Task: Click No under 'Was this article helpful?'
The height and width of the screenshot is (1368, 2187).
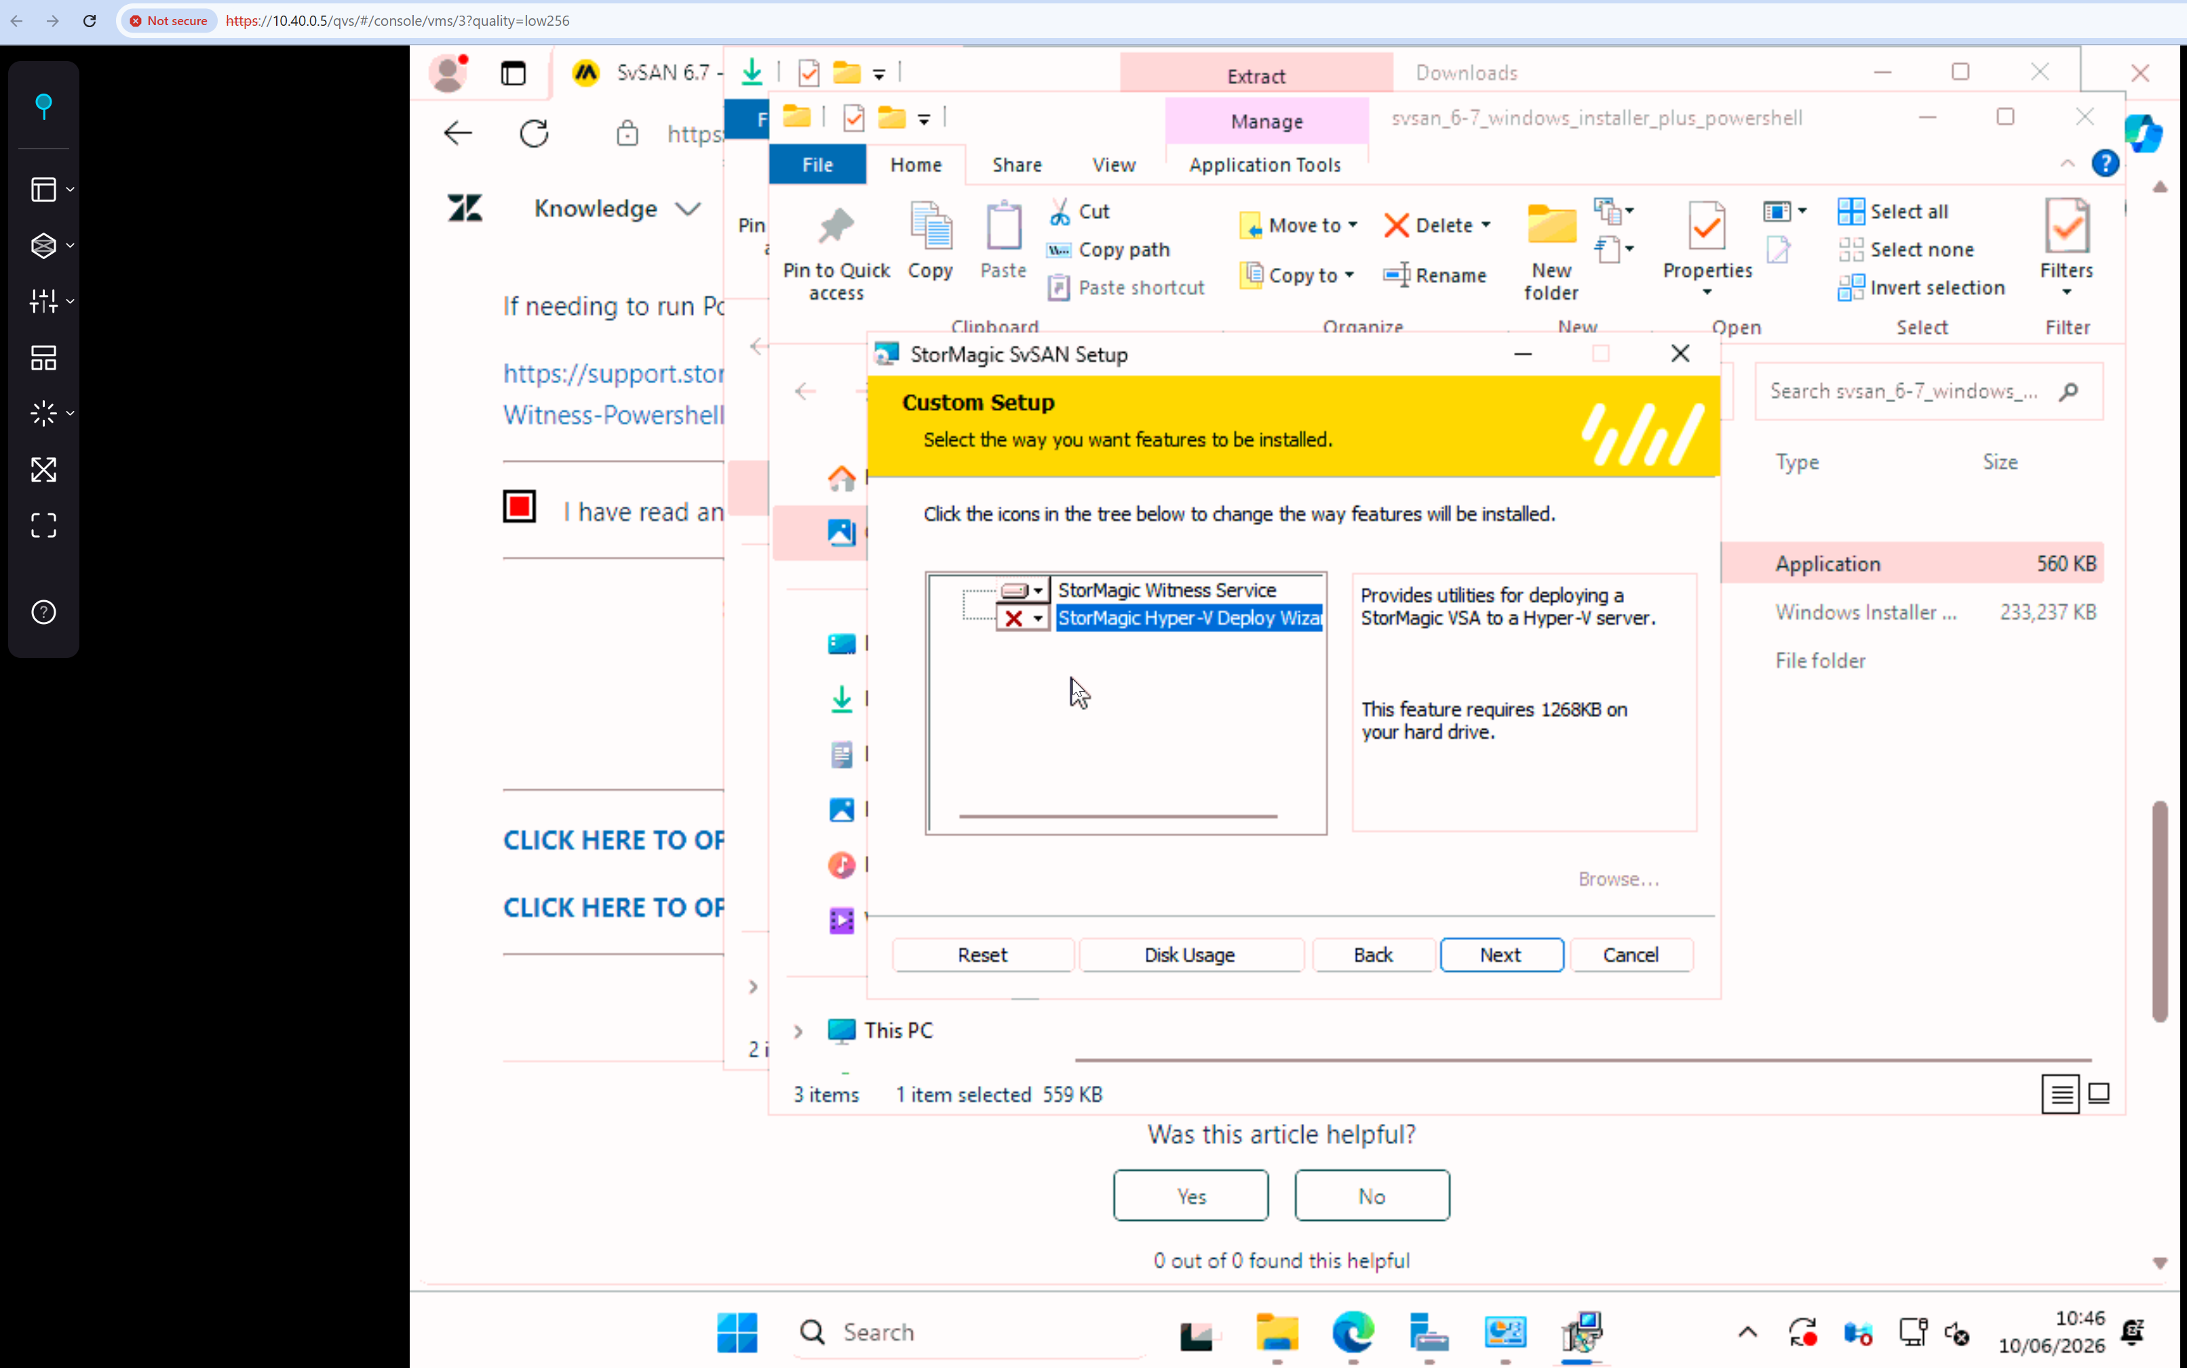Action: tap(1372, 1195)
